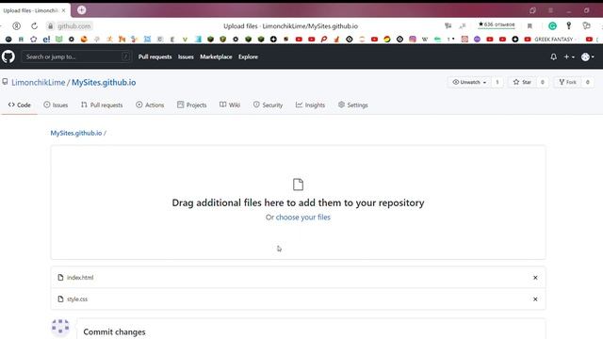This screenshot has height=339, width=603.
Task: Click the index.html file name
Action: [x=80, y=278]
